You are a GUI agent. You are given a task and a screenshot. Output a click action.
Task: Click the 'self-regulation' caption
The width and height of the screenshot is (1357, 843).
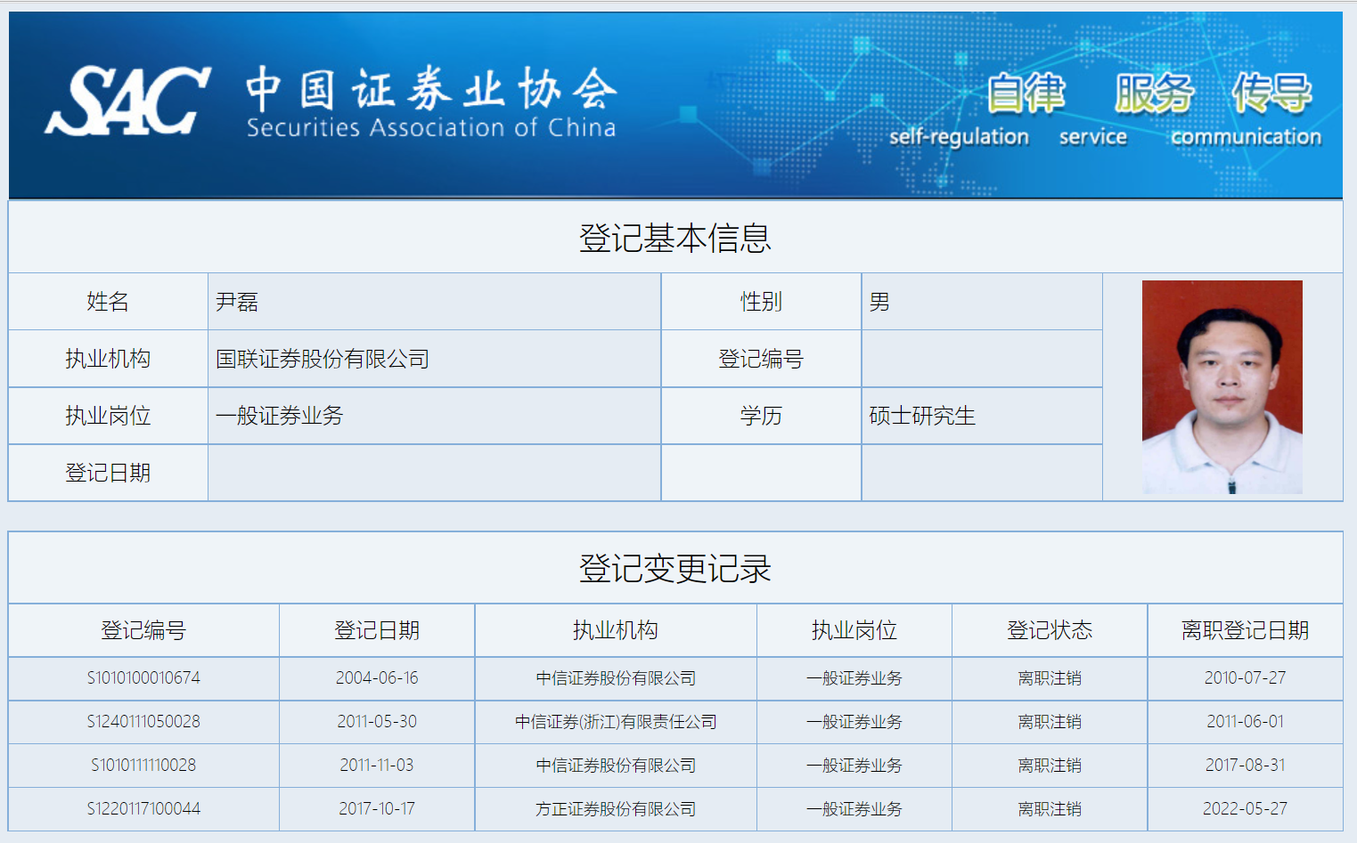click(x=959, y=137)
